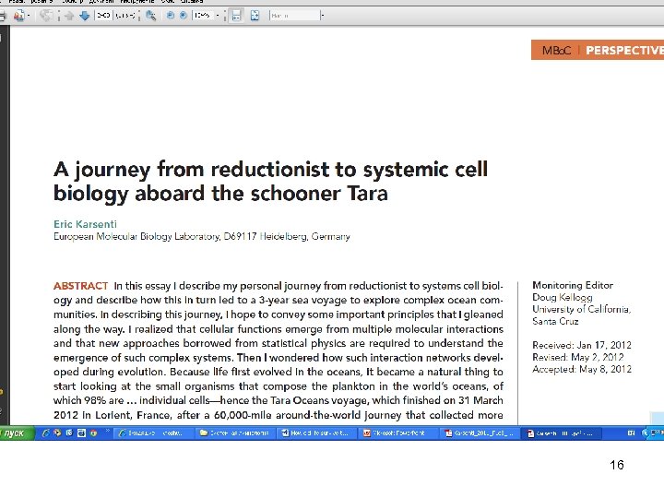Viewport: 664px width, 498px height.
Task: Click 'Received: Jan 17, 2012' text
Action: pos(582,345)
